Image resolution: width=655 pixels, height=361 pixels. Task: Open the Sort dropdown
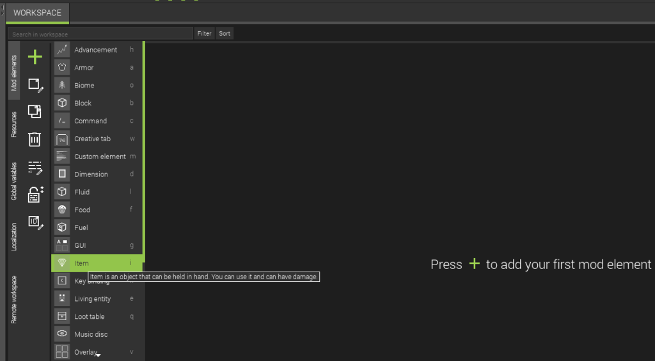click(224, 34)
